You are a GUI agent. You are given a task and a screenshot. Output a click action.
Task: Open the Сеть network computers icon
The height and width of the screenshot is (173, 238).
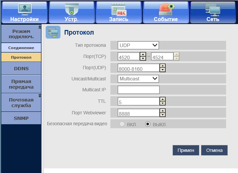[x=213, y=9]
